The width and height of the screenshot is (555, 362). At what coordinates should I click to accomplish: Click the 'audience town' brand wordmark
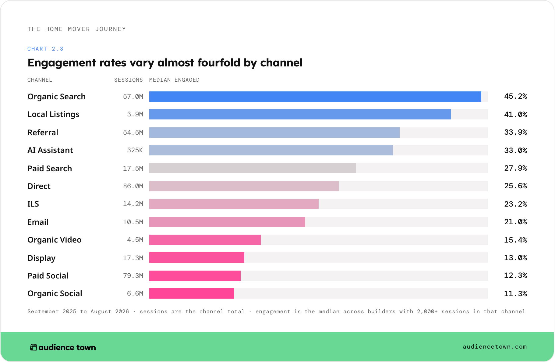click(x=67, y=347)
